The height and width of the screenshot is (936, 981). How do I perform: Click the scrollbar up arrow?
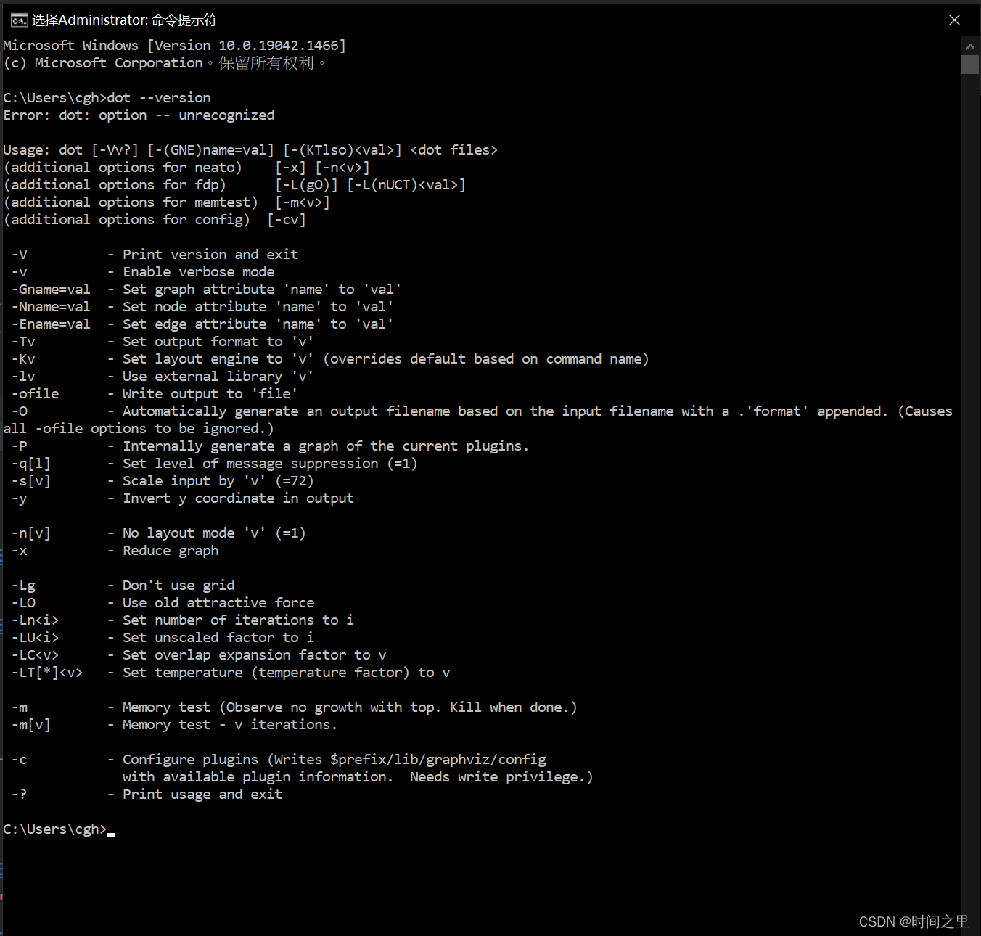[970, 46]
